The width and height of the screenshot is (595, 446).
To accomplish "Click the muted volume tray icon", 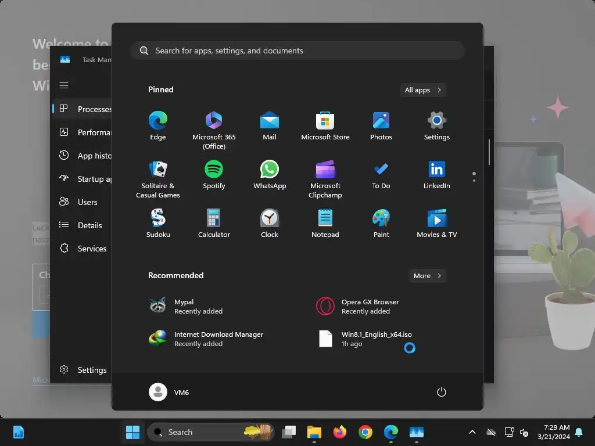I will 524,432.
